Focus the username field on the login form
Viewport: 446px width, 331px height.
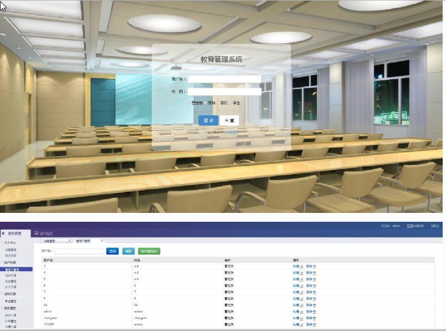coord(224,79)
